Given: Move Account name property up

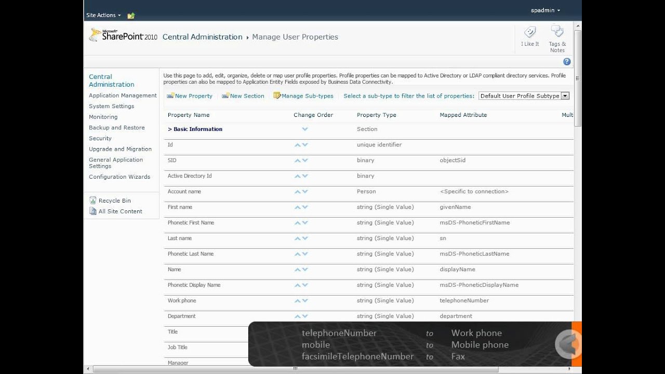Looking at the screenshot, I should pyautogui.click(x=298, y=192).
